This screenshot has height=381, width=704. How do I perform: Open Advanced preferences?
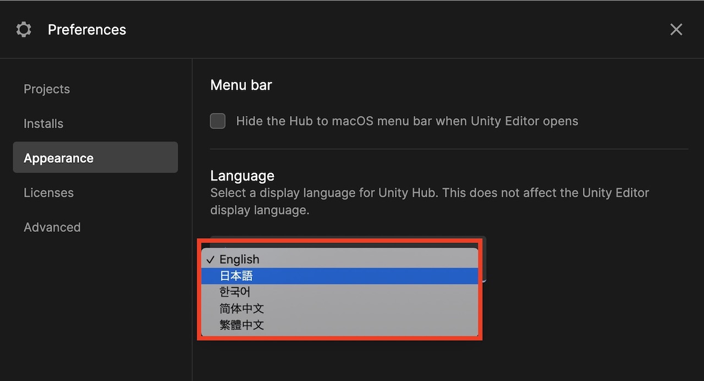(x=52, y=227)
